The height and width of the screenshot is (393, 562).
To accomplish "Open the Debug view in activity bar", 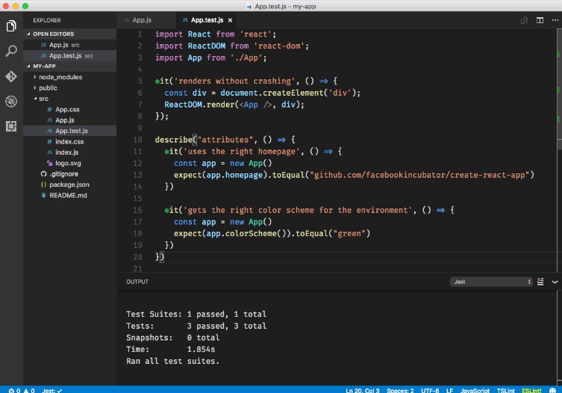I will coord(11,102).
